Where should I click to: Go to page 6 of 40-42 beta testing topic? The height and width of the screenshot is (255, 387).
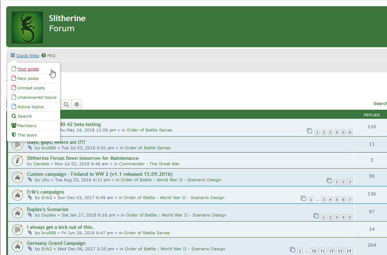click(350, 133)
